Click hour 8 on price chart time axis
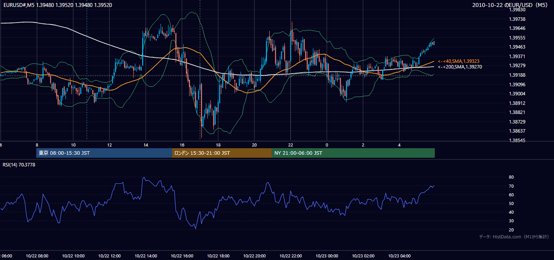Viewport: 554px width, 260px height. point(37,145)
